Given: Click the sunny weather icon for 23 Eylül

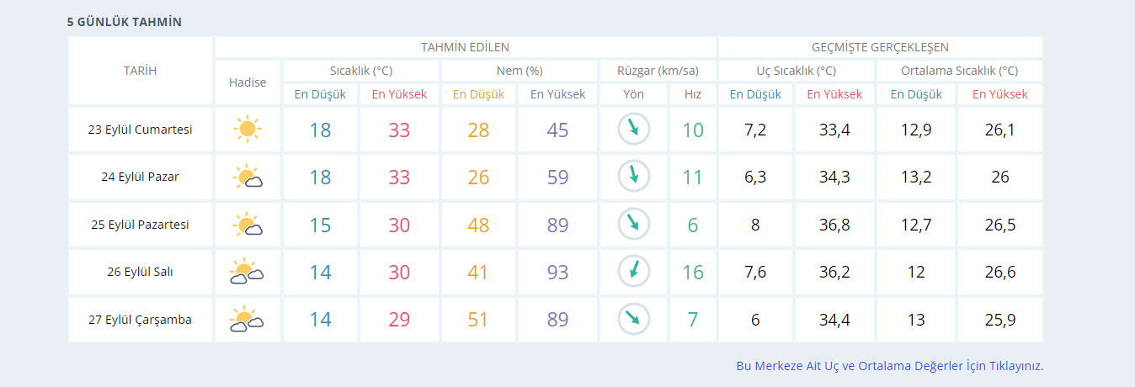Looking at the screenshot, I should coord(247,130).
